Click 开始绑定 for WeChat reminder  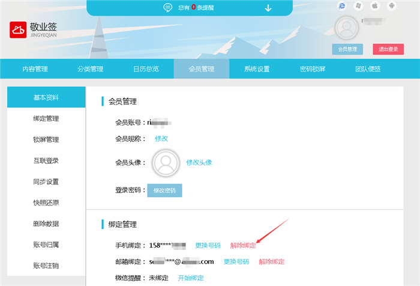[x=191, y=278]
